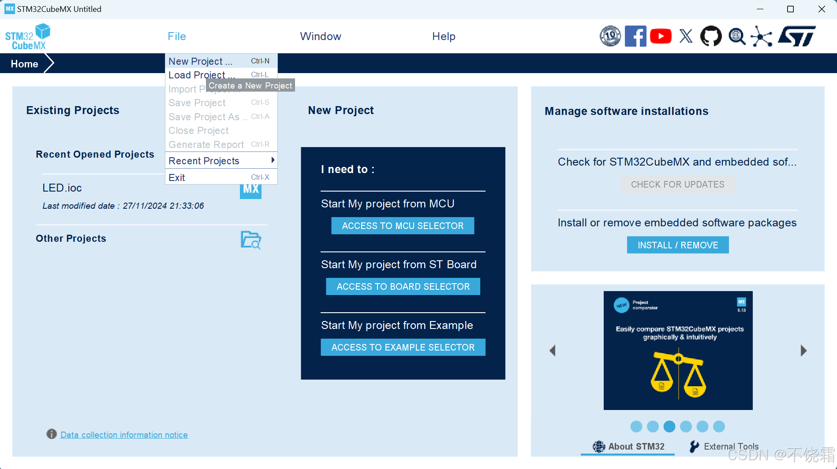Open the File menu
This screenshot has height=469, width=837.
[x=177, y=36]
